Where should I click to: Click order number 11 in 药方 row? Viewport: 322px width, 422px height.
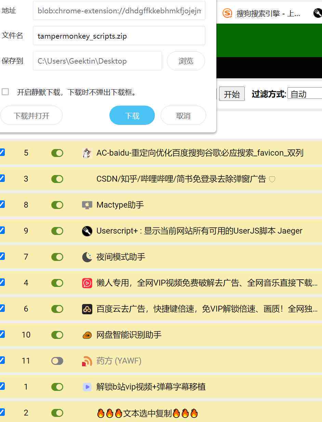point(26,361)
